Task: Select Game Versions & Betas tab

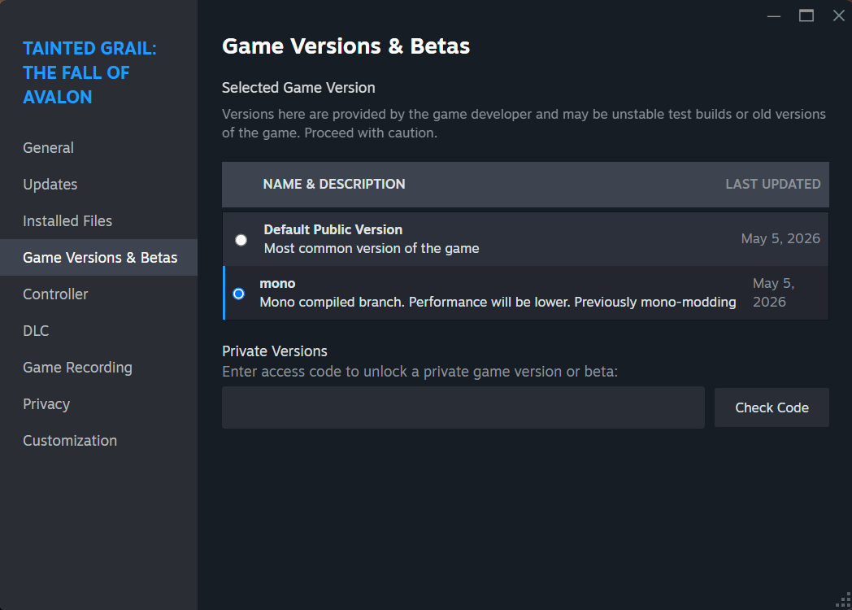Action: click(x=98, y=257)
